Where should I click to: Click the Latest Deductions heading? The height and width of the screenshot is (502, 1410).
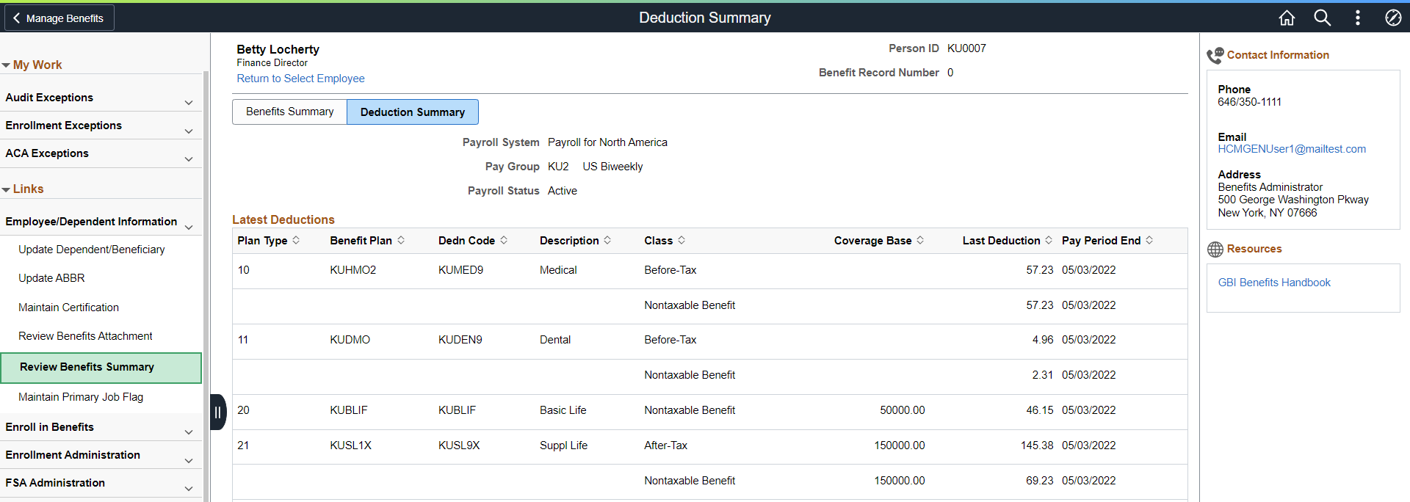[283, 219]
